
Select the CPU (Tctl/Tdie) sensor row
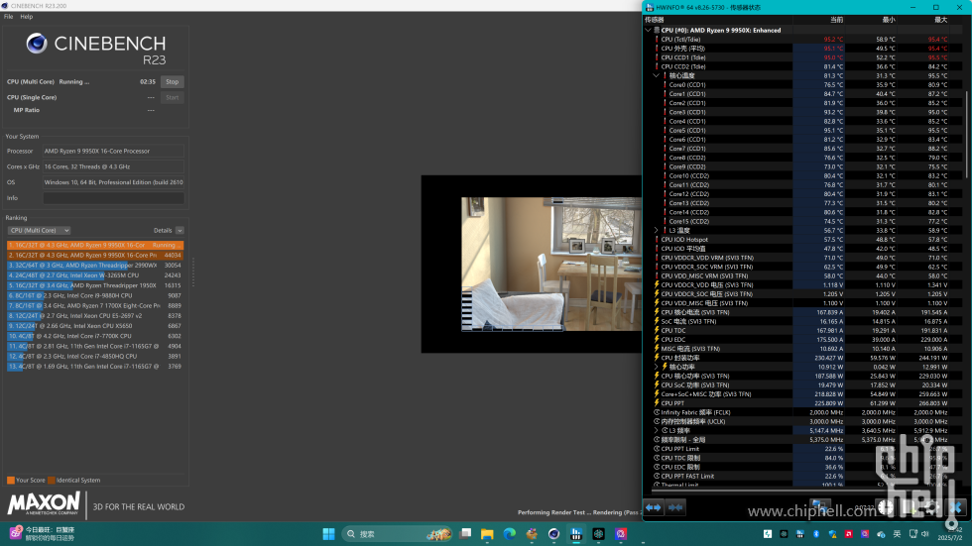tap(803, 39)
